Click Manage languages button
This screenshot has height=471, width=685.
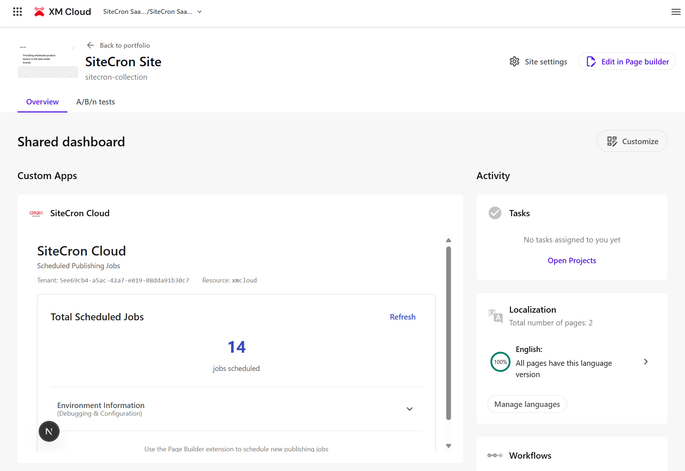(x=527, y=404)
